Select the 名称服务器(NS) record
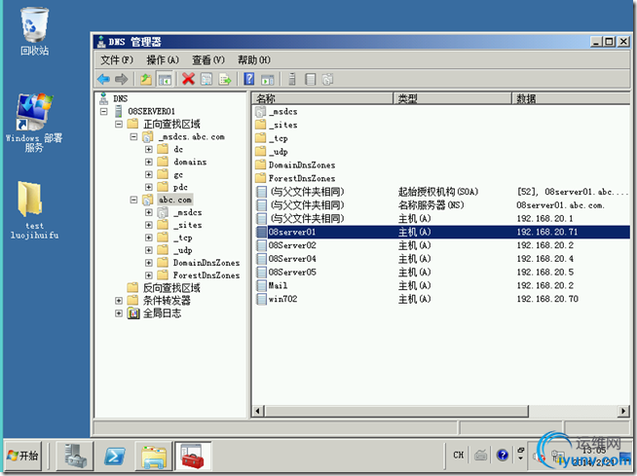Image resolution: width=637 pixels, height=476 pixels. coord(443,205)
